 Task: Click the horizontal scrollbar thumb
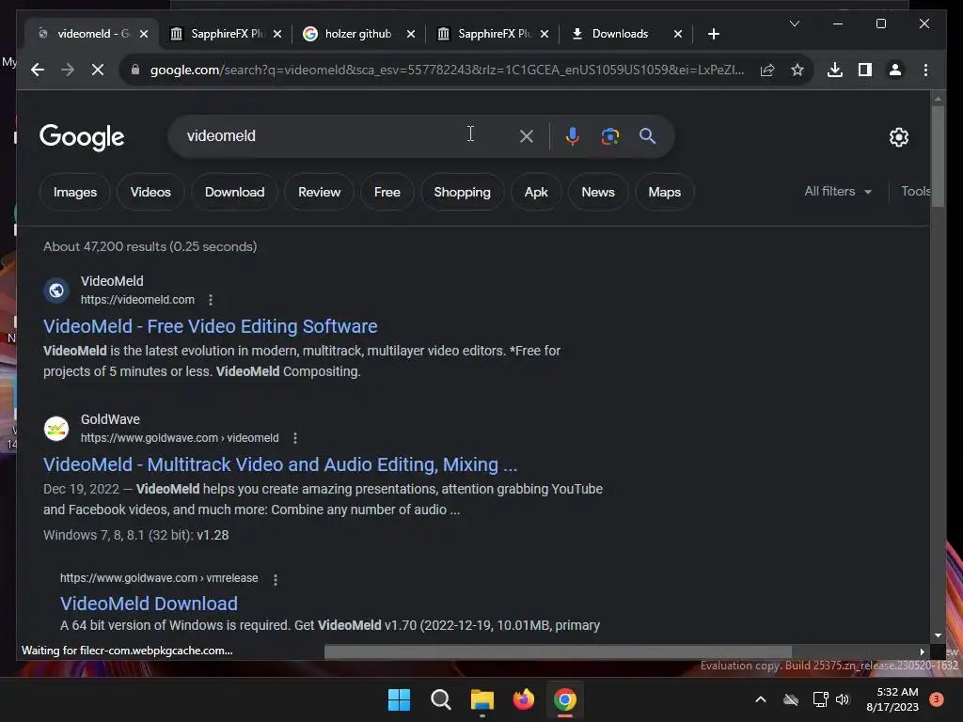(558, 651)
